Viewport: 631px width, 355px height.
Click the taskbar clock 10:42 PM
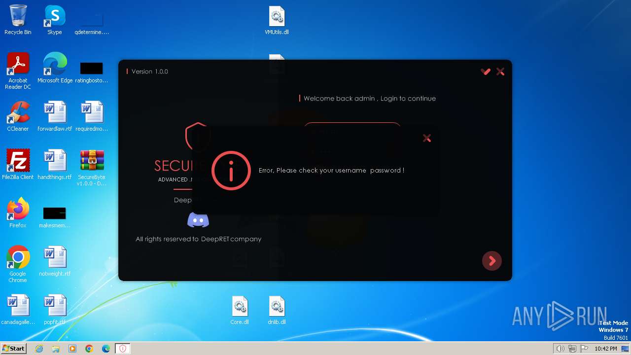606,349
